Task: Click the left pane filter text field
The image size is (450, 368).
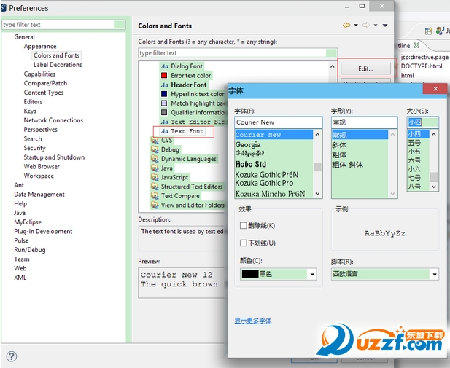Action: click(63, 25)
